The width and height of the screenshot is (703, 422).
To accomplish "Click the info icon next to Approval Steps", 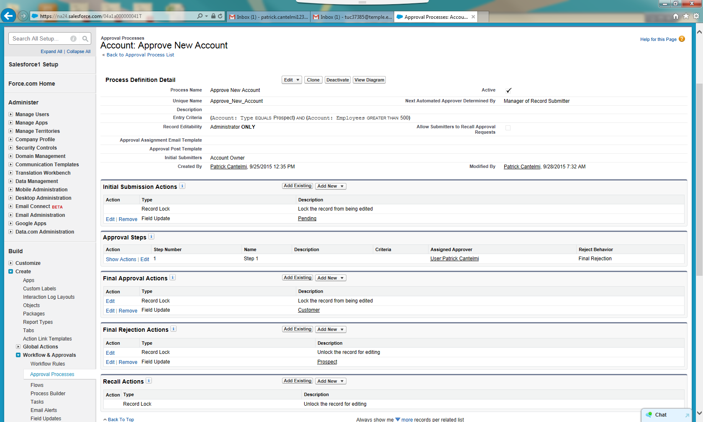I will click(151, 236).
